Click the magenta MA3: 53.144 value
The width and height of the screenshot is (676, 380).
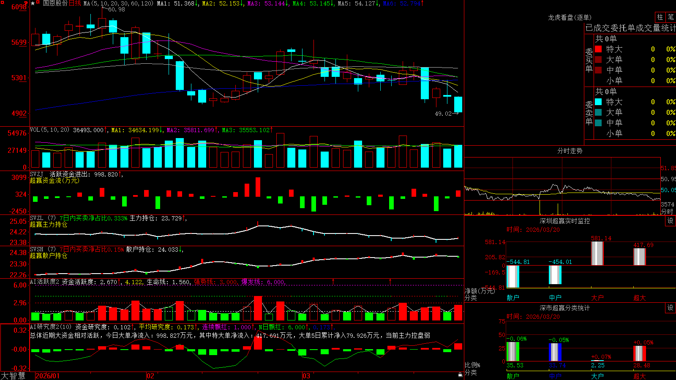click(x=268, y=3)
